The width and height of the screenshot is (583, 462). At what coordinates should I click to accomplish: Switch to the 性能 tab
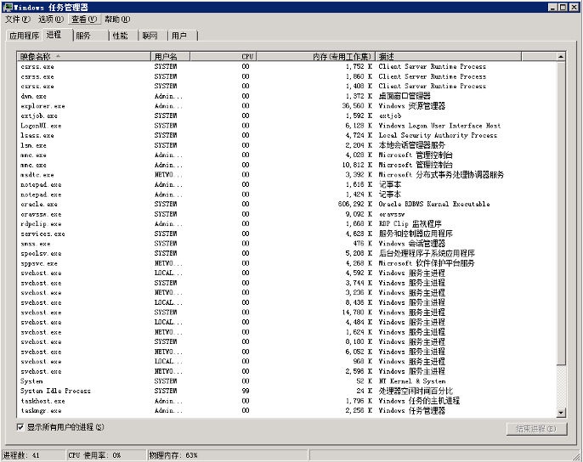(x=123, y=36)
